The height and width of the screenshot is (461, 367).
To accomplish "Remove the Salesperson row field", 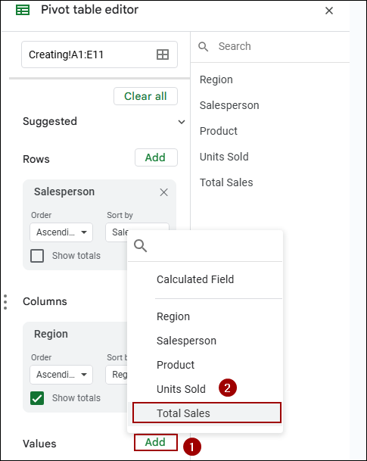I will (x=163, y=192).
